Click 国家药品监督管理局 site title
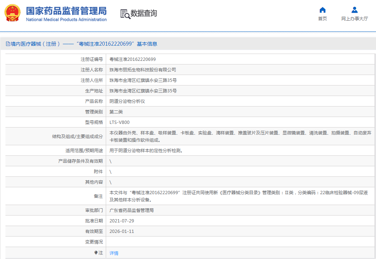376x259 pixels. point(66,10)
